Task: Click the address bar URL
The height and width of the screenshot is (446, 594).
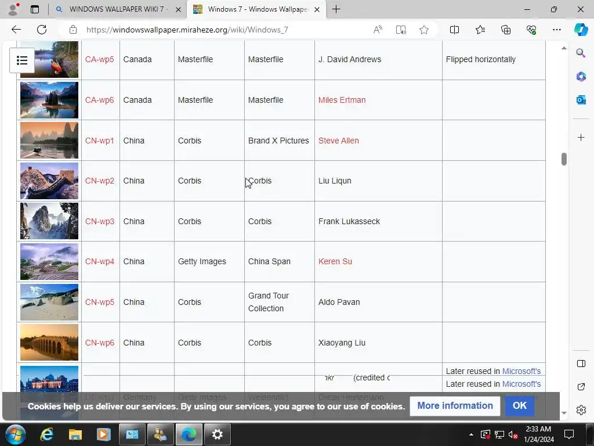Action: click(187, 30)
